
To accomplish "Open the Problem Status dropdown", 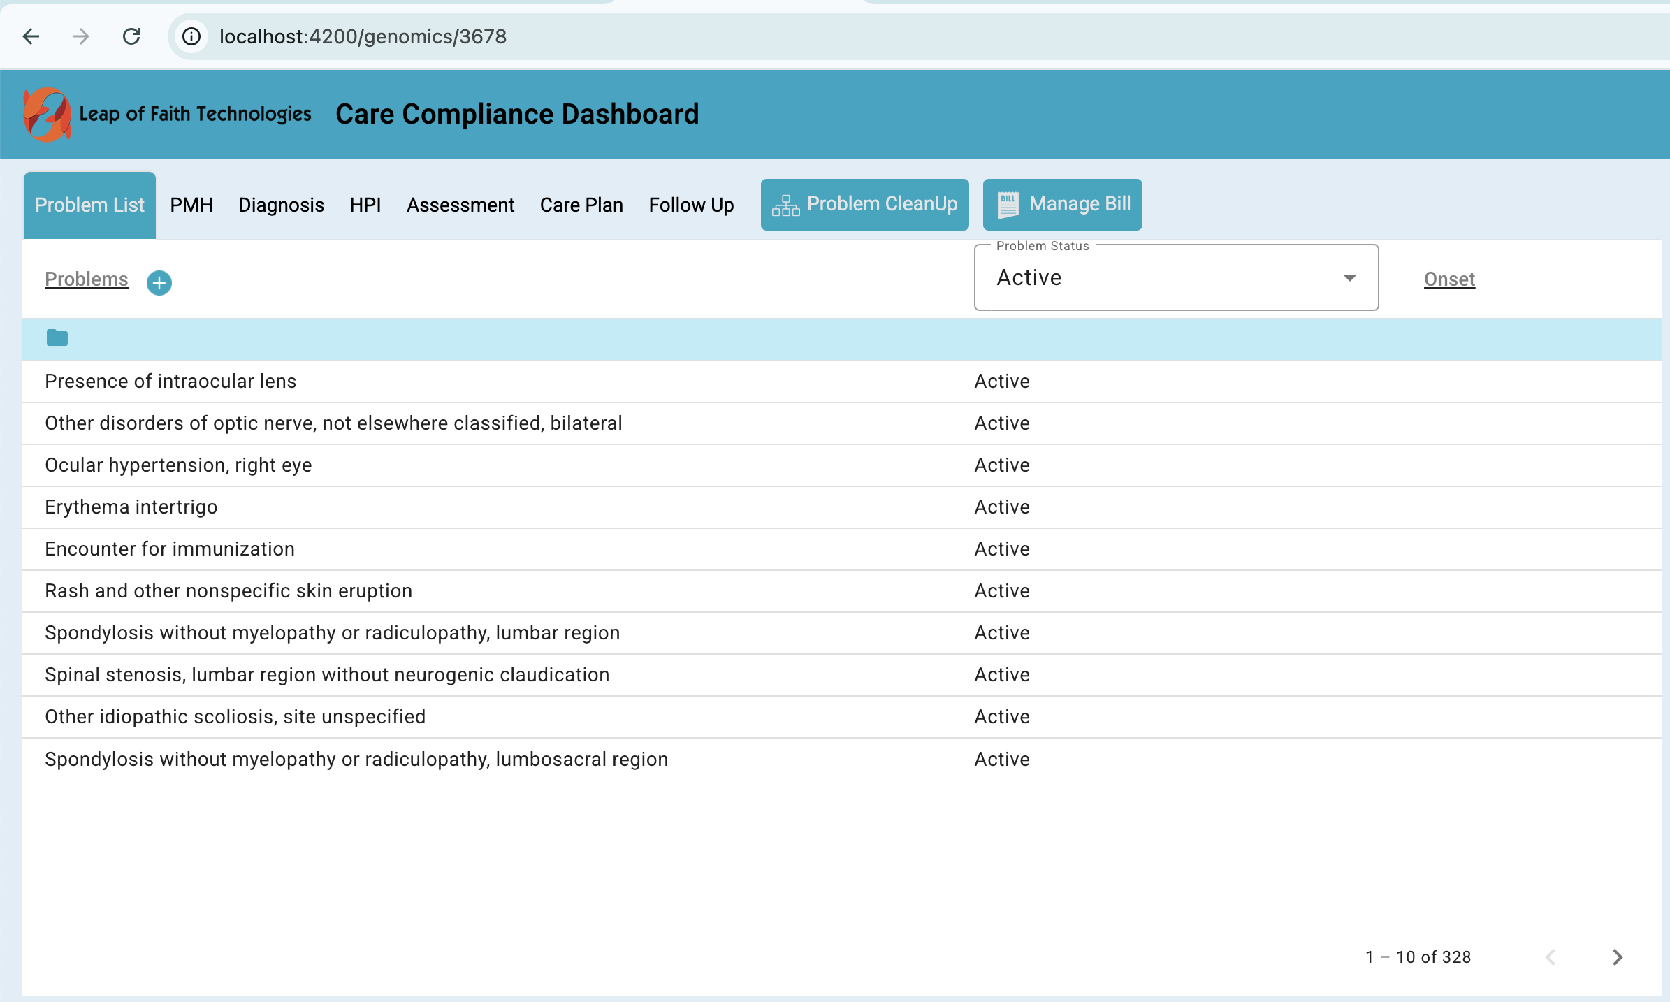I will point(1176,278).
